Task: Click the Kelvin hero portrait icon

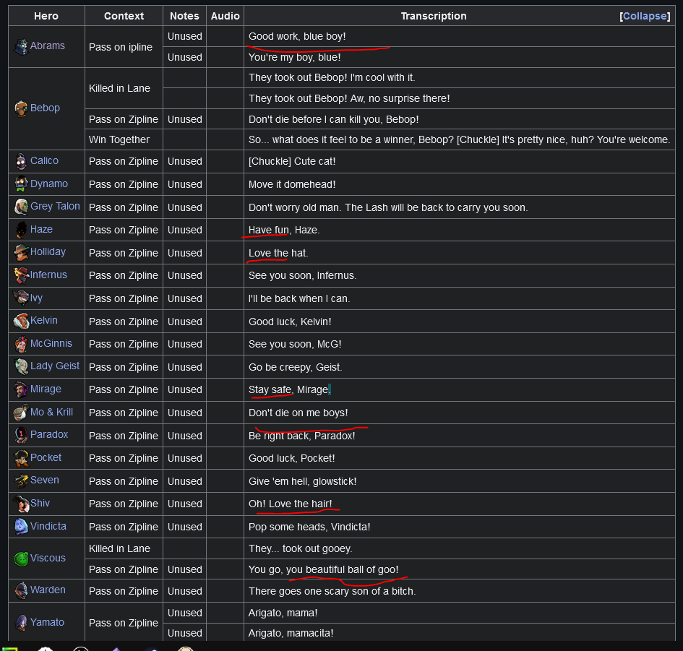Action: click(x=21, y=321)
